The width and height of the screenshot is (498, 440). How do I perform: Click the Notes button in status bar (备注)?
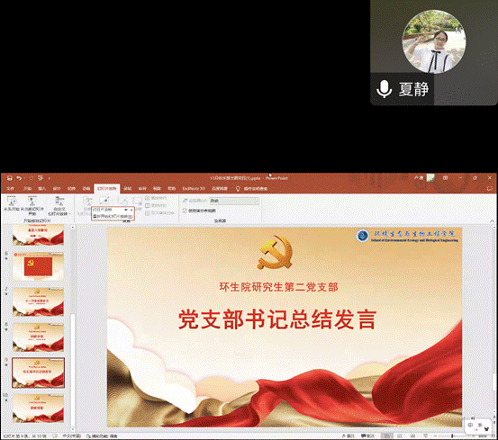pyautogui.click(x=349, y=436)
